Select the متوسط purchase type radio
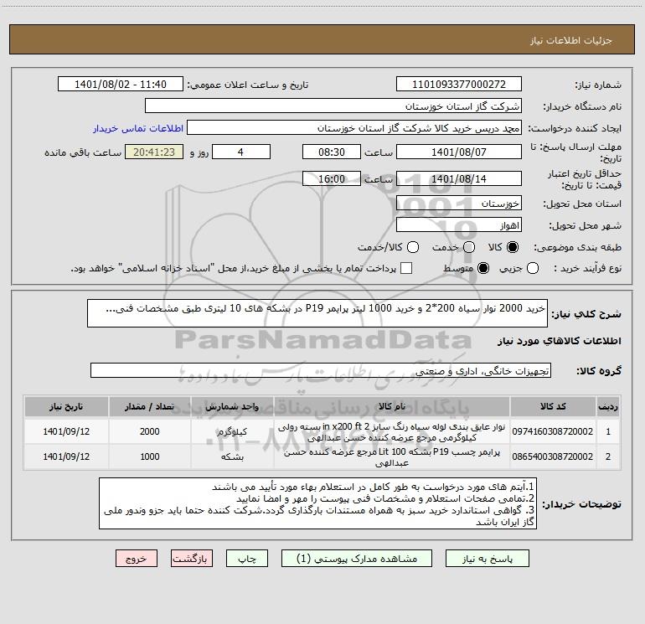Screen dimensions: 645x624 pyautogui.click(x=483, y=268)
